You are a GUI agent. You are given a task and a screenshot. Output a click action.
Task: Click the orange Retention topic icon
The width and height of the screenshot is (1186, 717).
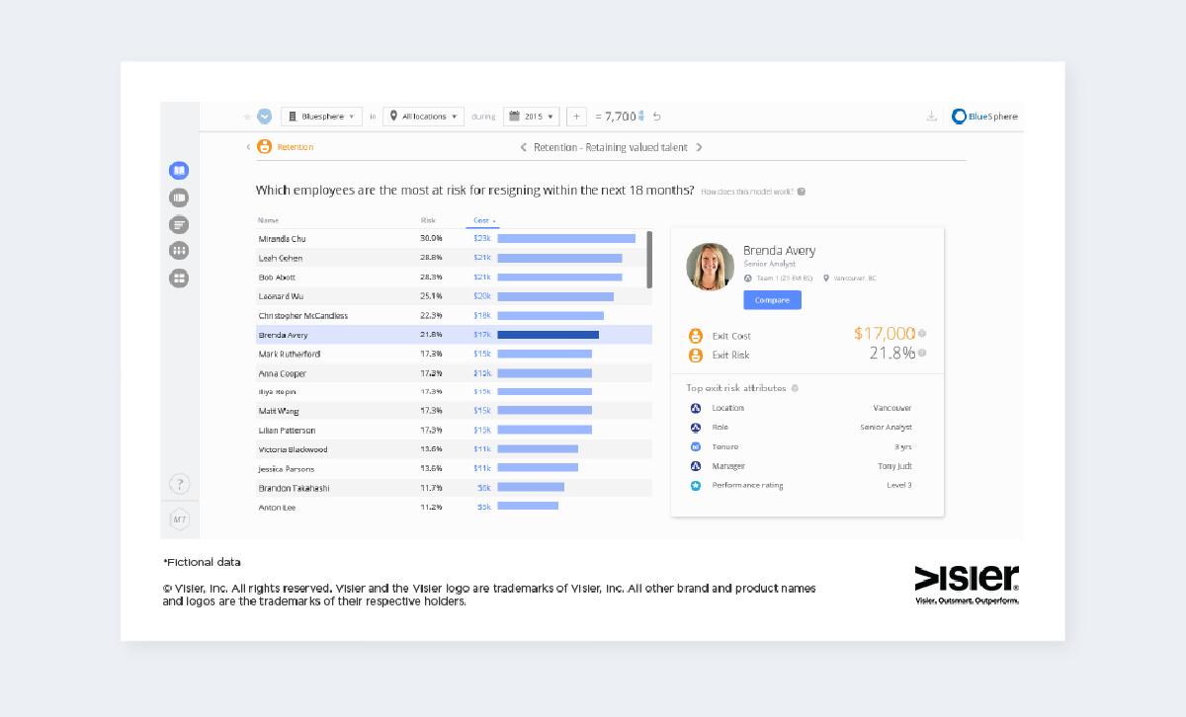coord(264,147)
